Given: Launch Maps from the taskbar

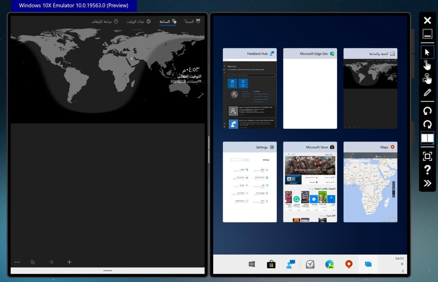Looking at the screenshot, I should [x=349, y=264].
